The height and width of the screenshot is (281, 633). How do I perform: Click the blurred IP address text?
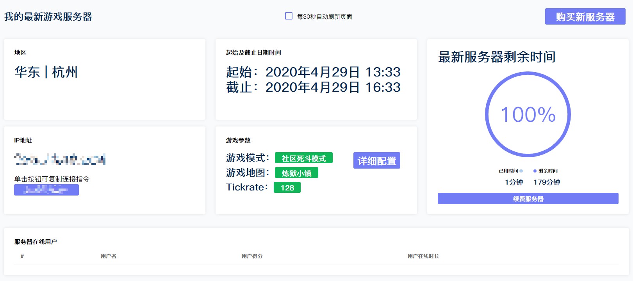(60, 160)
